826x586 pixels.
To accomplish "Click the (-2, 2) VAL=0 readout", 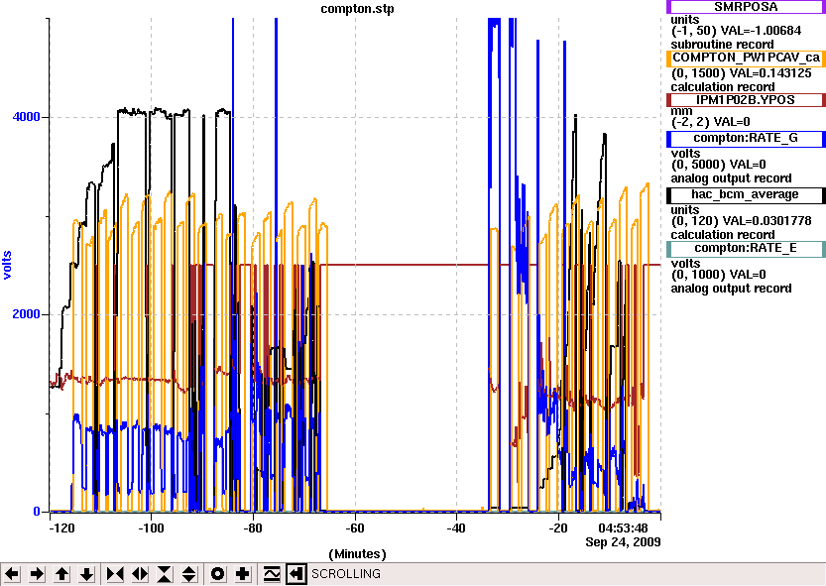I will 711,122.
